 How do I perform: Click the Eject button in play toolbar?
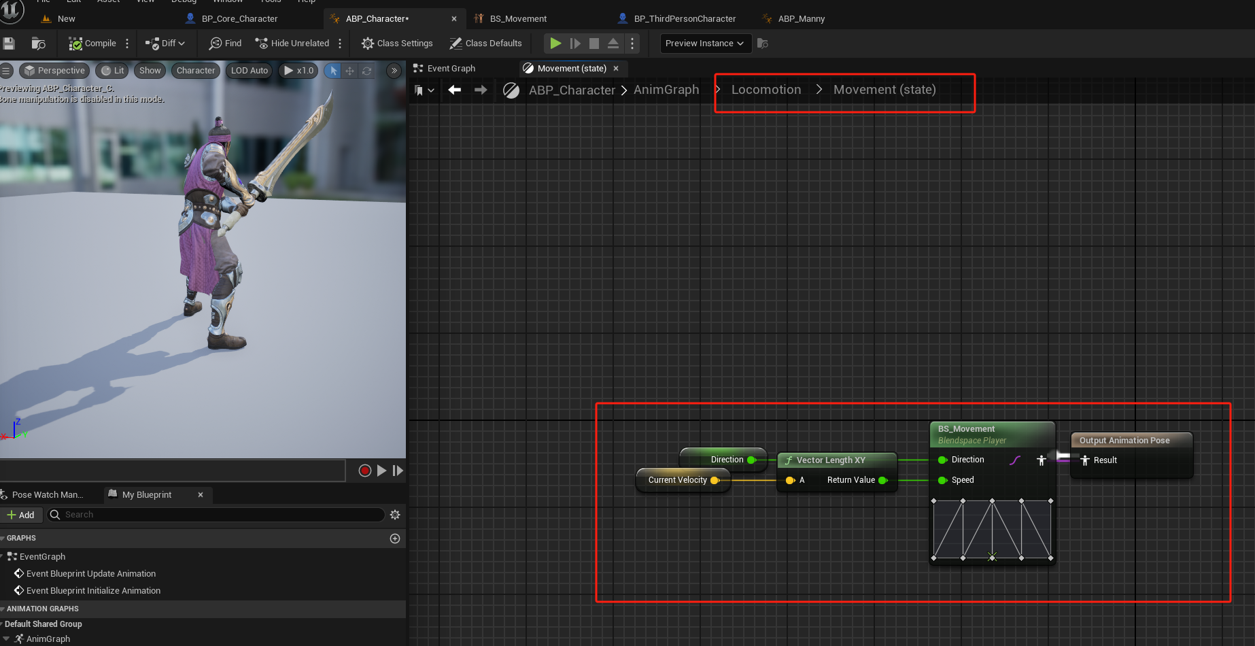point(613,44)
